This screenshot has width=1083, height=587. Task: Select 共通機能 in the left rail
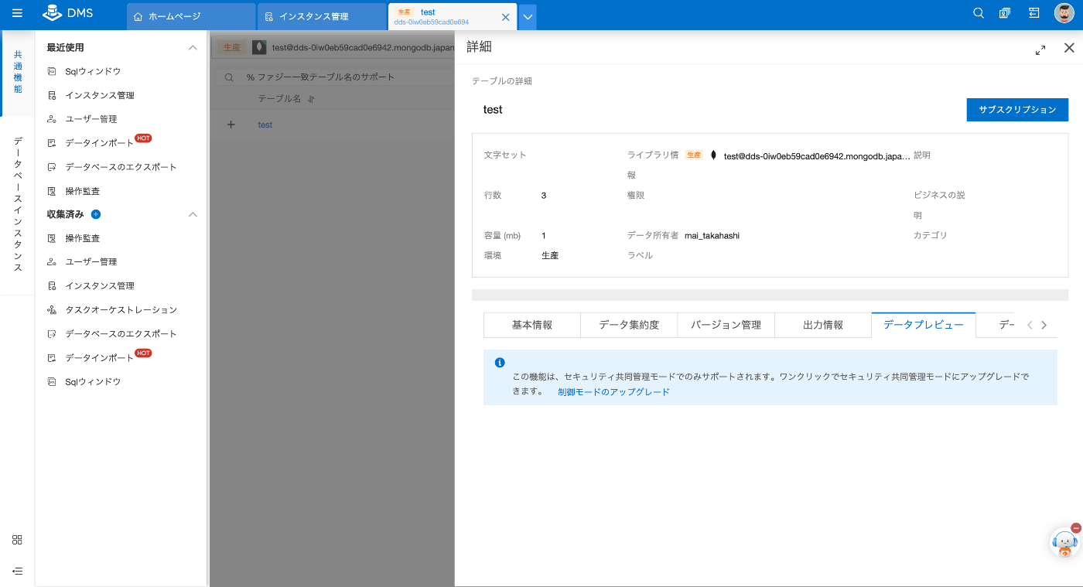point(18,73)
